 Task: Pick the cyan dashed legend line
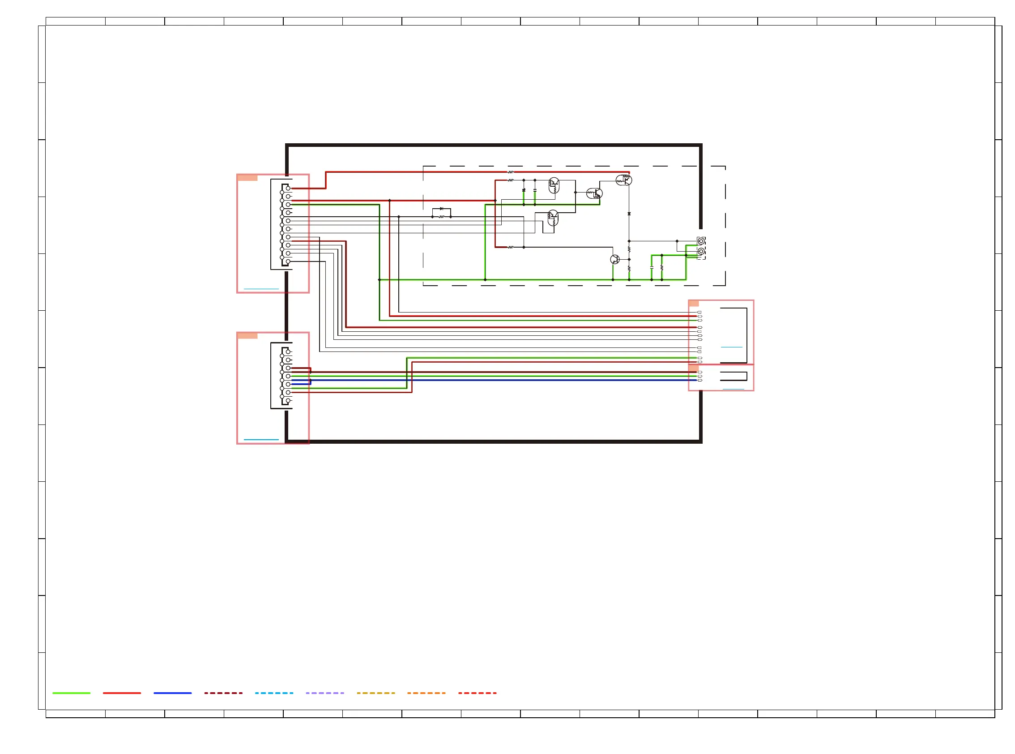point(274,693)
